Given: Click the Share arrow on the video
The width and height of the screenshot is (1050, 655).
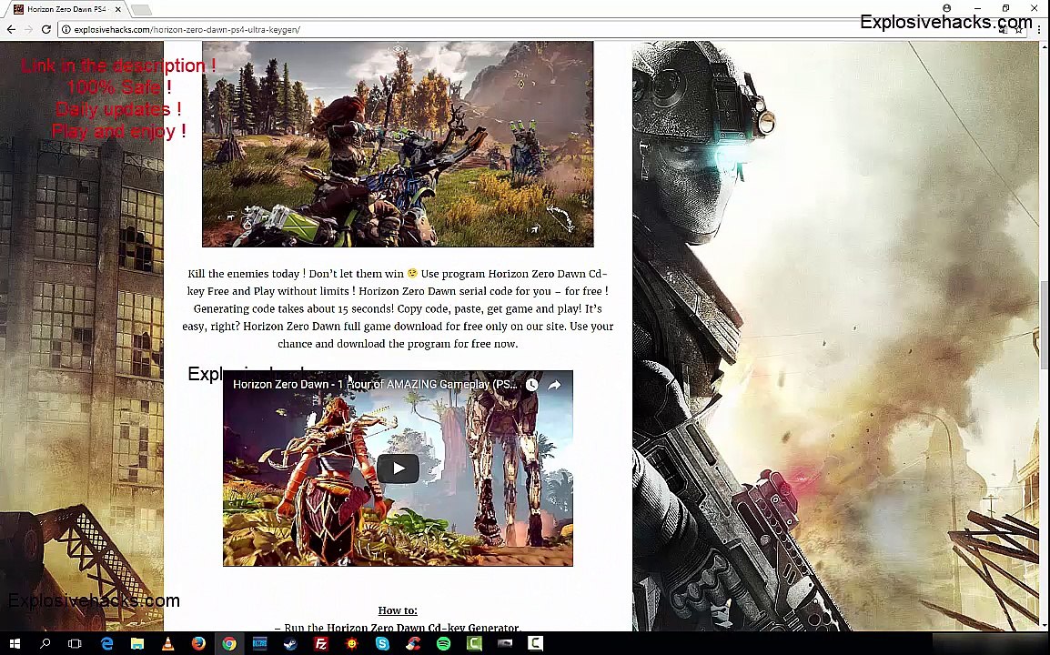Looking at the screenshot, I should click(x=554, y=385).
